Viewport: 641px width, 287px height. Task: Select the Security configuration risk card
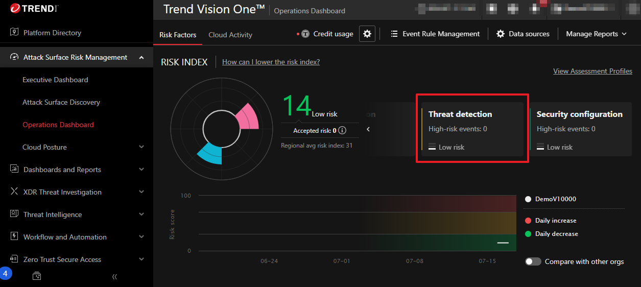580,130
